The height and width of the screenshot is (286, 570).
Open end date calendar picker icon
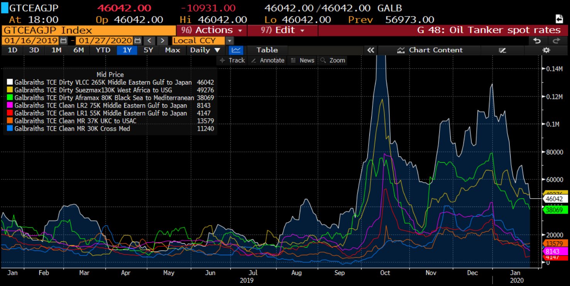(x=137, y=40)
